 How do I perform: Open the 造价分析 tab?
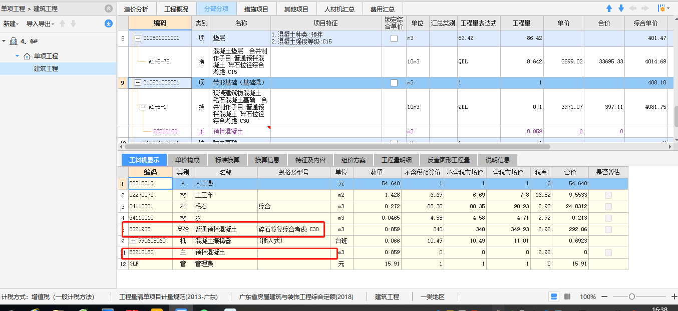[136, 9]
